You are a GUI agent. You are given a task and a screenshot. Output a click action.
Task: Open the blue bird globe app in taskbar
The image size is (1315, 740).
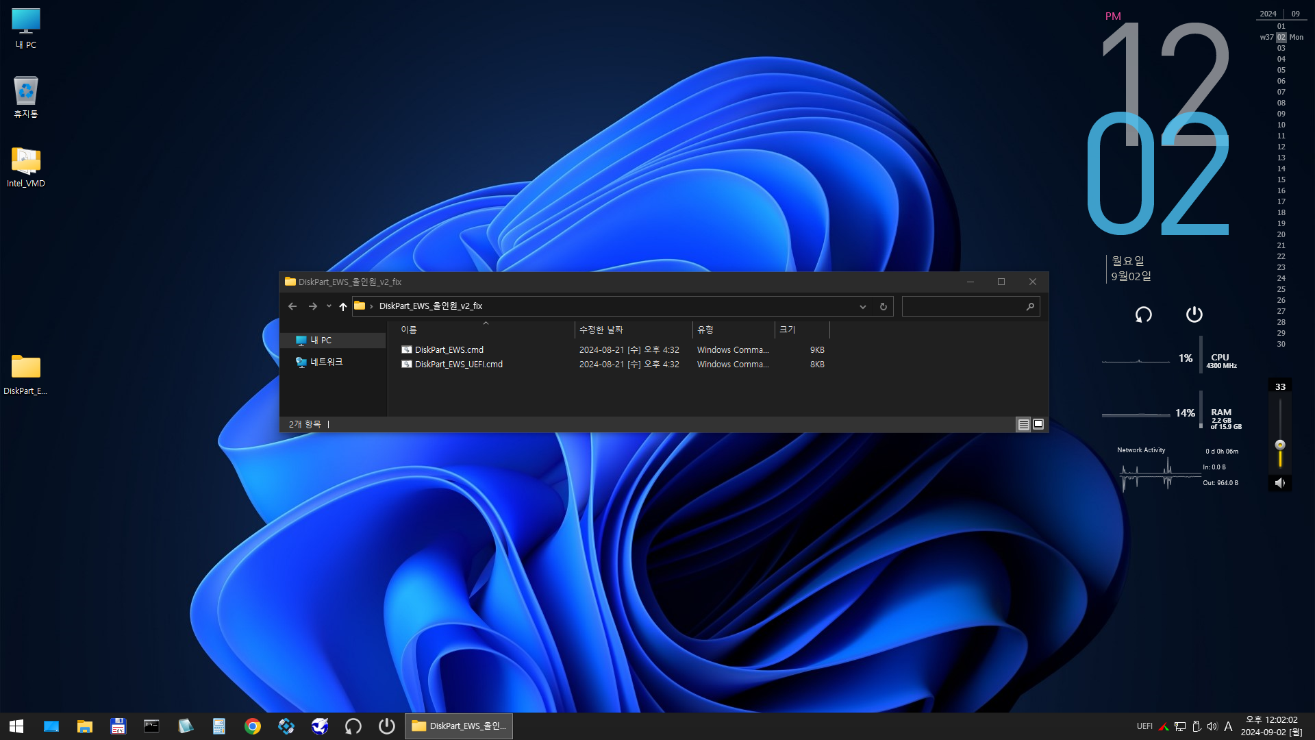coord(320,726)
